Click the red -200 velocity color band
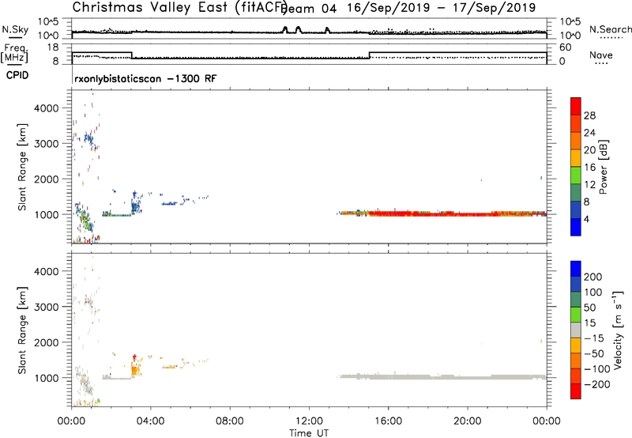Screen dimensions: 632x438 576,391
